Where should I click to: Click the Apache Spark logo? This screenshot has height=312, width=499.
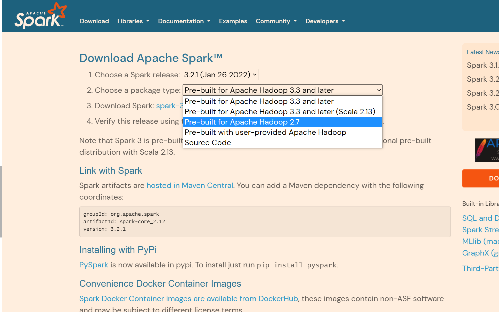[x=40, y=16]
